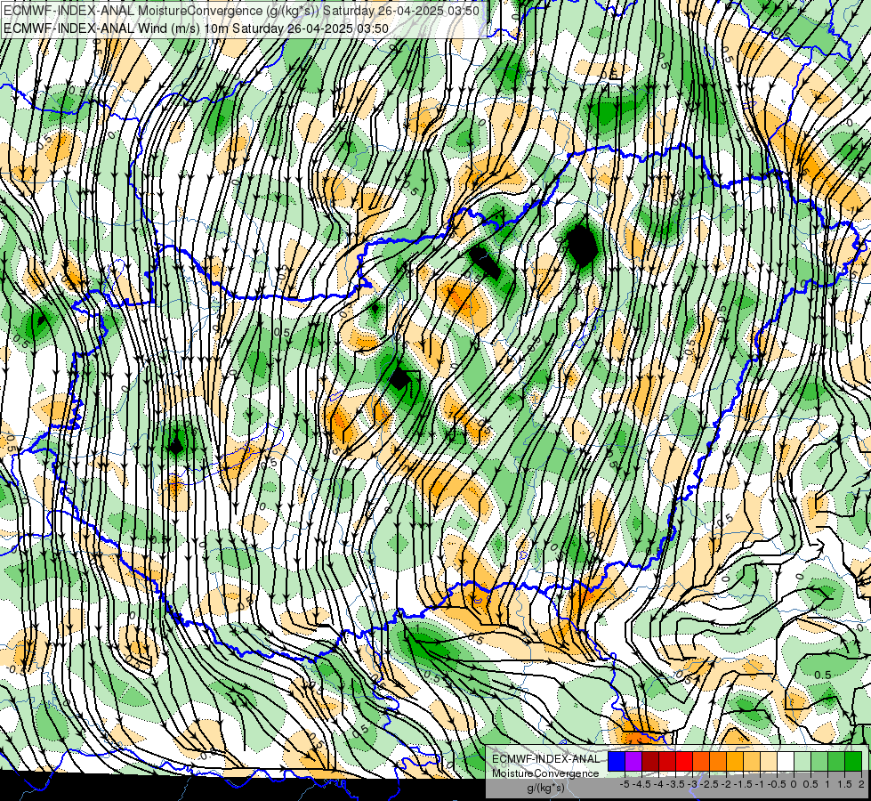Click the Wind (m/s) 10m title line
Viewport: 871px width, 801px height.
[x=196, y=28]
